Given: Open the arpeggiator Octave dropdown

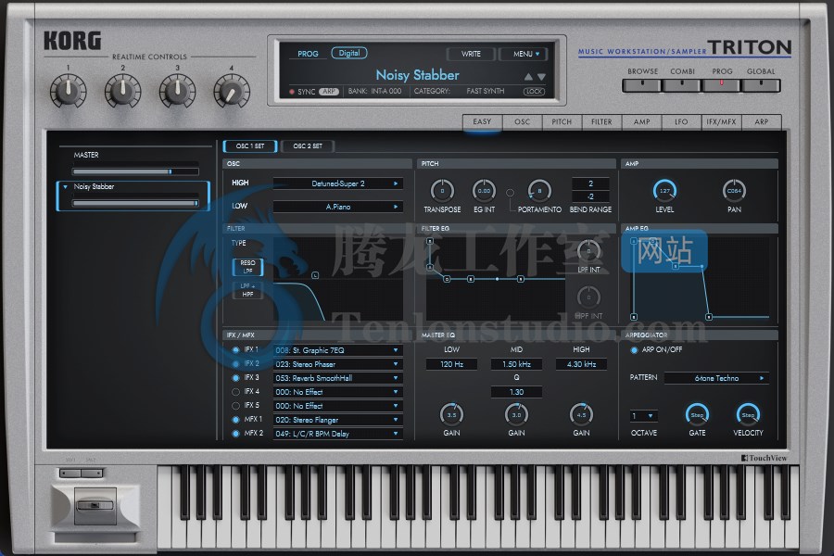Looking at the screenshot, I should (x=644, y=415).
